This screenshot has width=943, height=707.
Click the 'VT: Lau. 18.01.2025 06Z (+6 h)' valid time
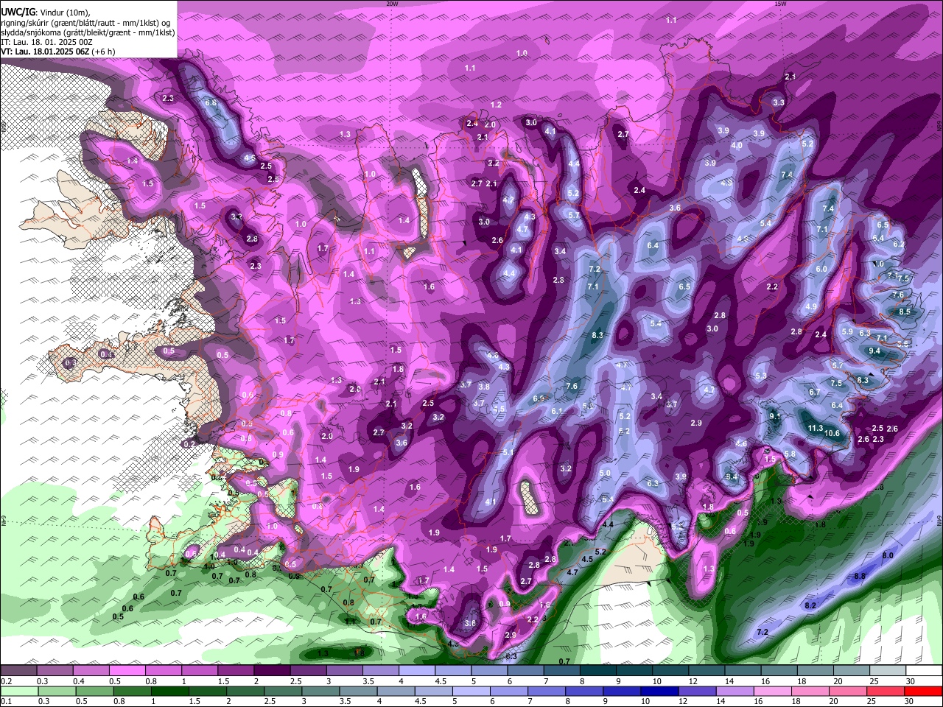click(x=57, y=52)
